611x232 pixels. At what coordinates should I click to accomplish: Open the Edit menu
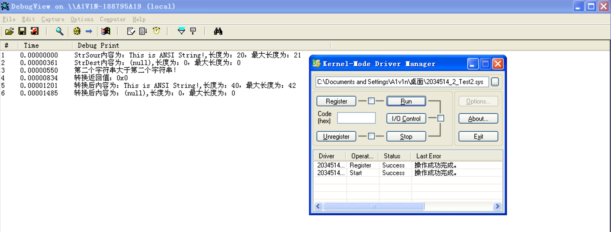coord(28,19)
